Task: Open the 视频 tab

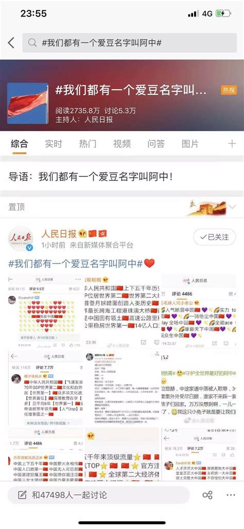Action: tap(122, 143)
